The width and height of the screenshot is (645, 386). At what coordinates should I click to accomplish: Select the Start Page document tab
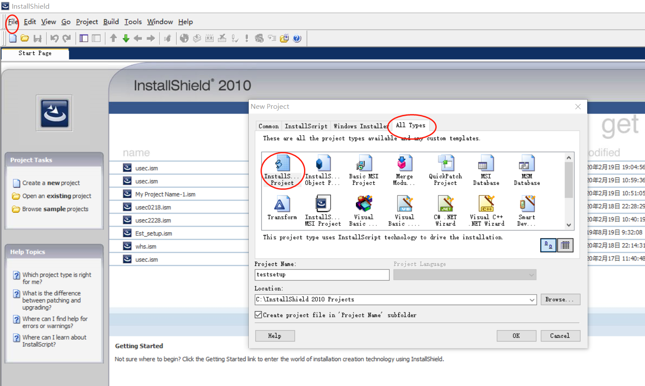[x=35, y=53]
